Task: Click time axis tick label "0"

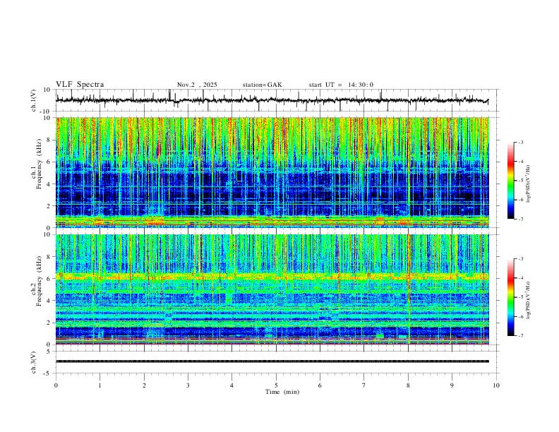Action: point(56,385)
